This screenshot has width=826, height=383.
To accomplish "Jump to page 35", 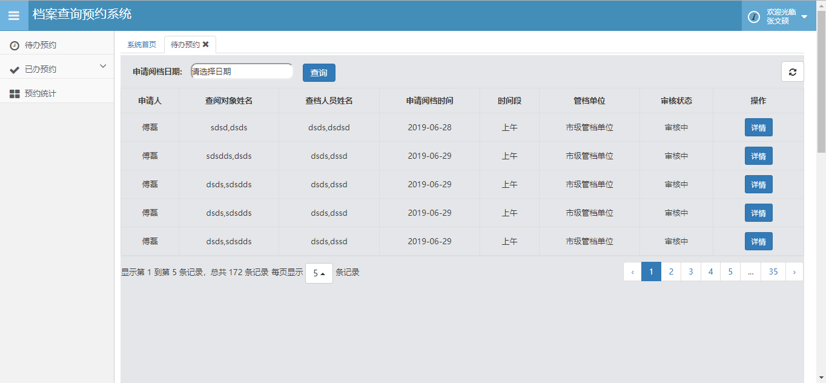I will click(773, 272).
